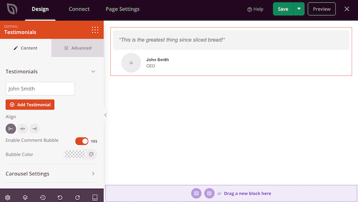The width and height of the screenshot is (358, 202).
Task: Save the page
Action: 283,9
